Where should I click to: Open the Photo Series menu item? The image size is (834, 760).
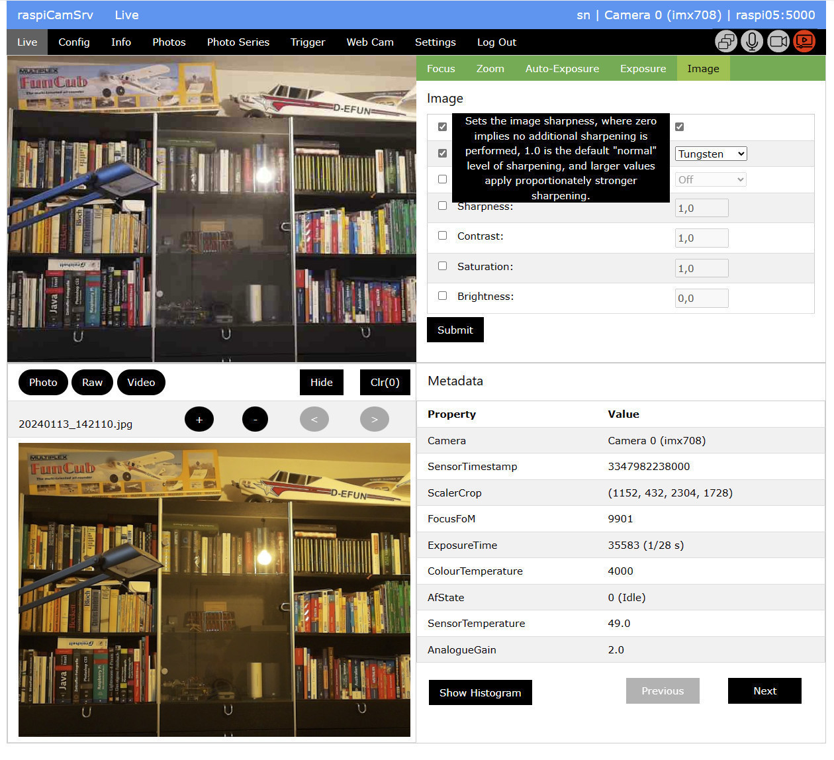pyautogui.click(x=238, y=42)
